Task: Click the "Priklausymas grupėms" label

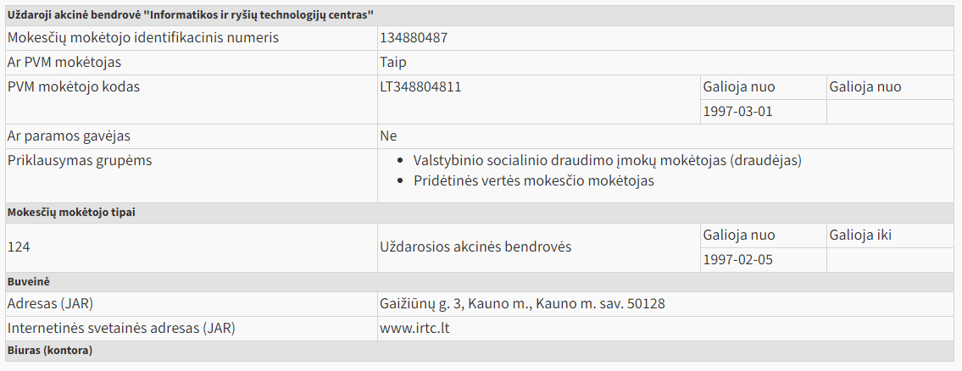Action: (80, 160)
